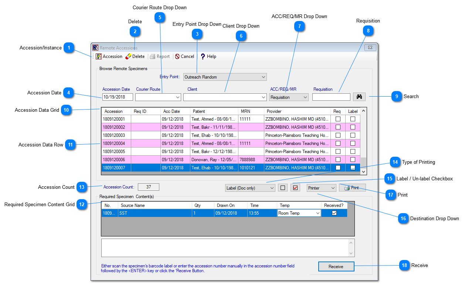Check the Label box for accession 1809120006
The height and width of the screenshot is (284, 465).
[x=352, y=159]
